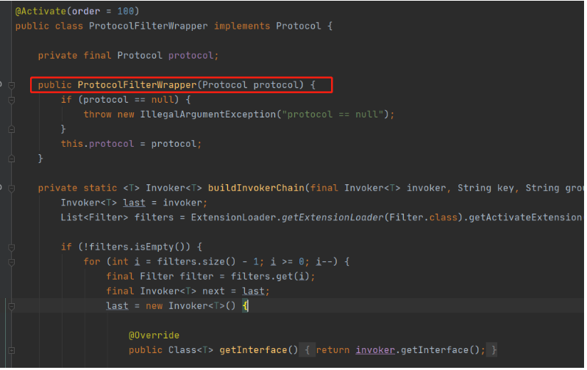587x370 pixels.
Task: Click getActivateExtension method call
Action: click(525, 218)
